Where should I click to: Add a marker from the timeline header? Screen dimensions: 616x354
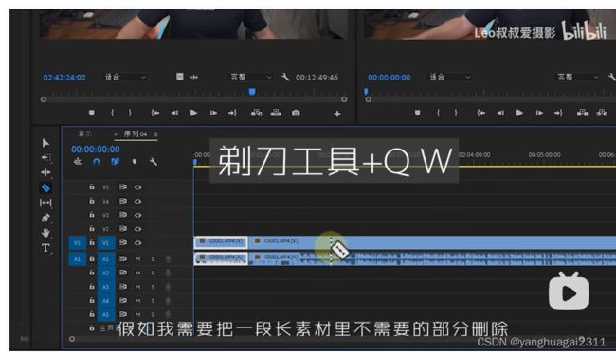(x=135, y=161)
